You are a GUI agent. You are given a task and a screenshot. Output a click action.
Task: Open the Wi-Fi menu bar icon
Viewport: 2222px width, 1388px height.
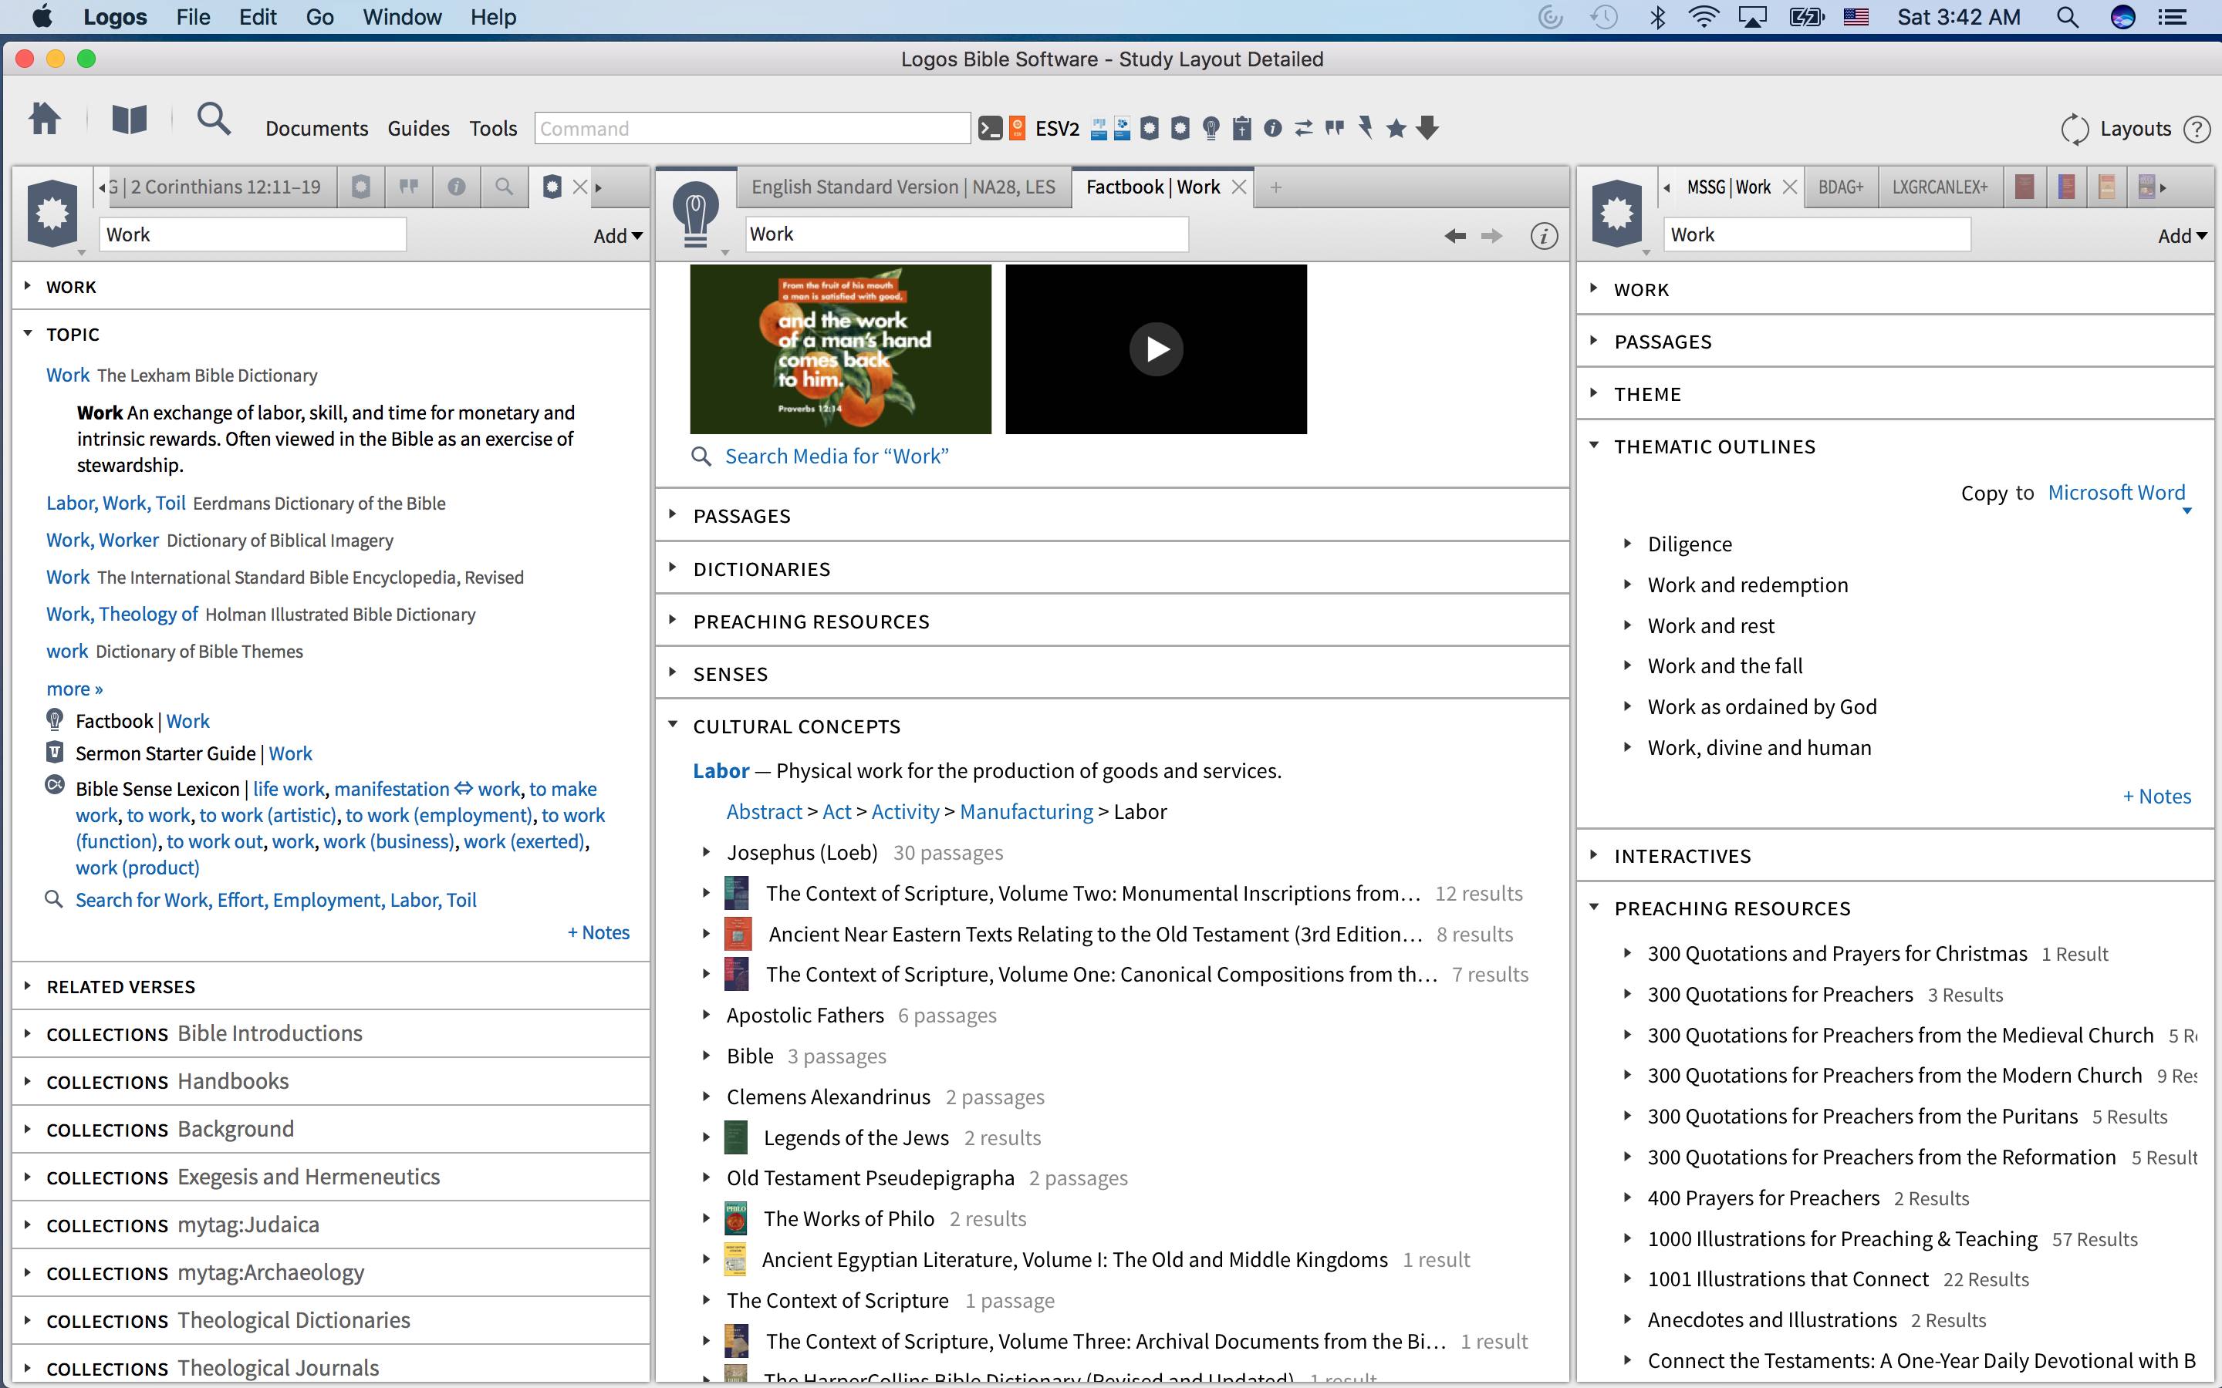1704,18
